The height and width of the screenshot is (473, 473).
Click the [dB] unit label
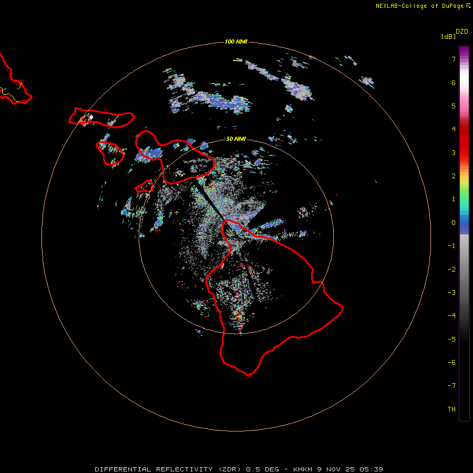(448, 36)
